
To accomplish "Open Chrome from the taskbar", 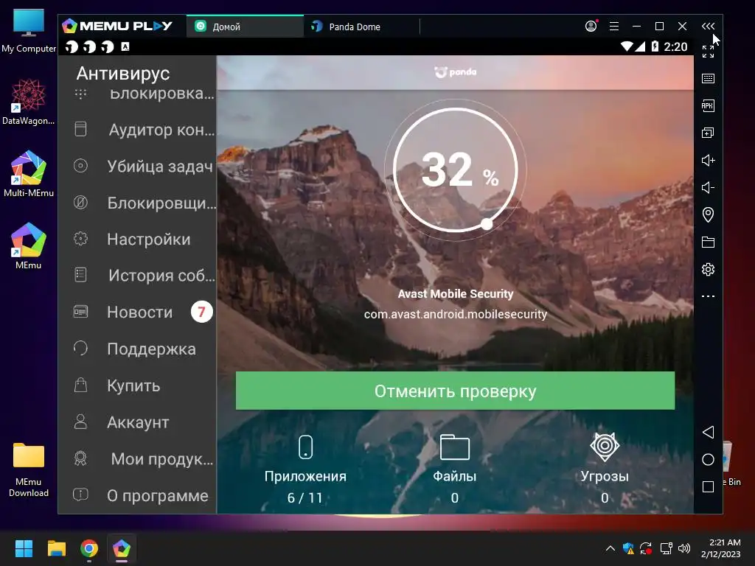I will [x=89, y=548].
